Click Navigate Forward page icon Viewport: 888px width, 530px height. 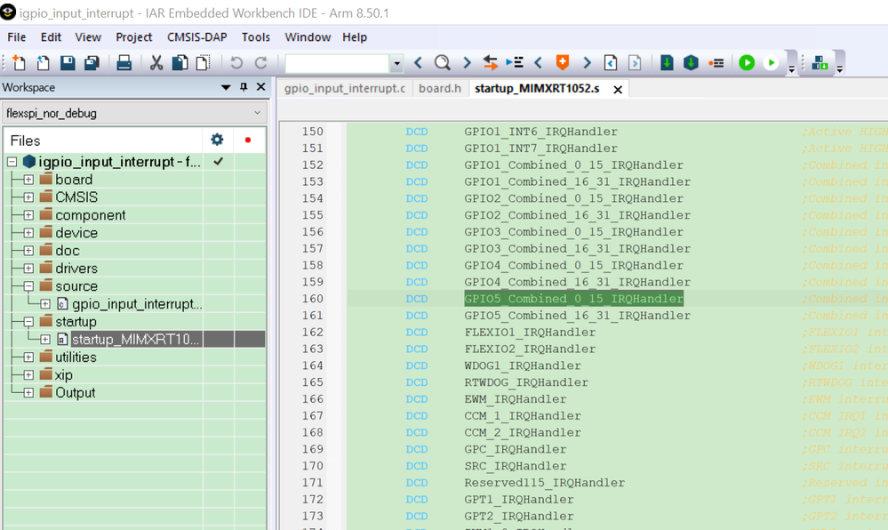pyautogui.click(x=635, y=63)
